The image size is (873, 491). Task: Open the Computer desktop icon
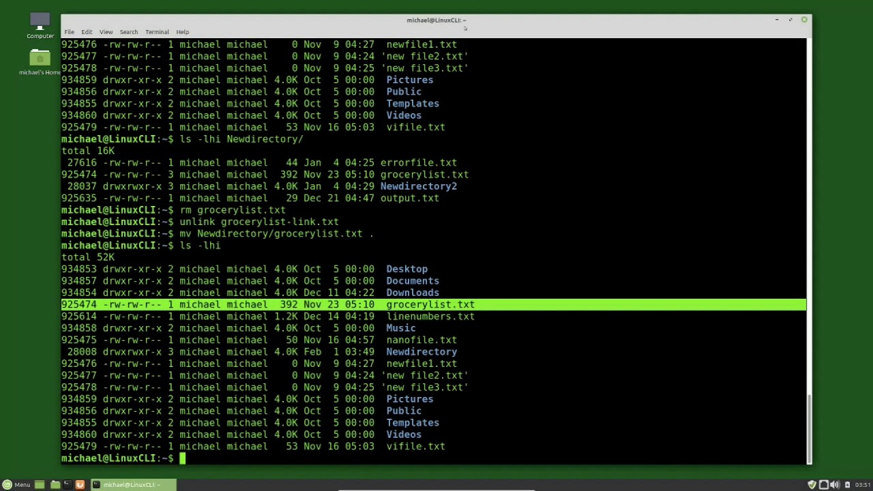pyautogui.click(x=40, y=26)
